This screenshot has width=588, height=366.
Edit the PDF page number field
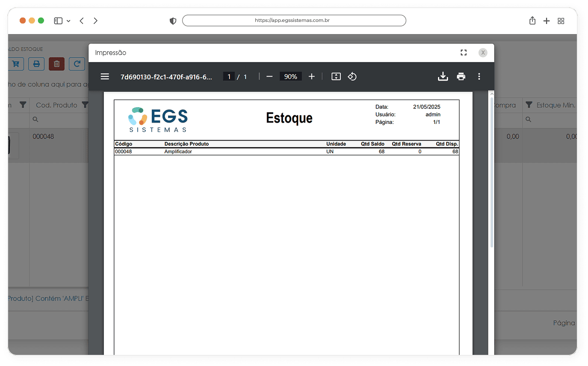coord(229,76)
